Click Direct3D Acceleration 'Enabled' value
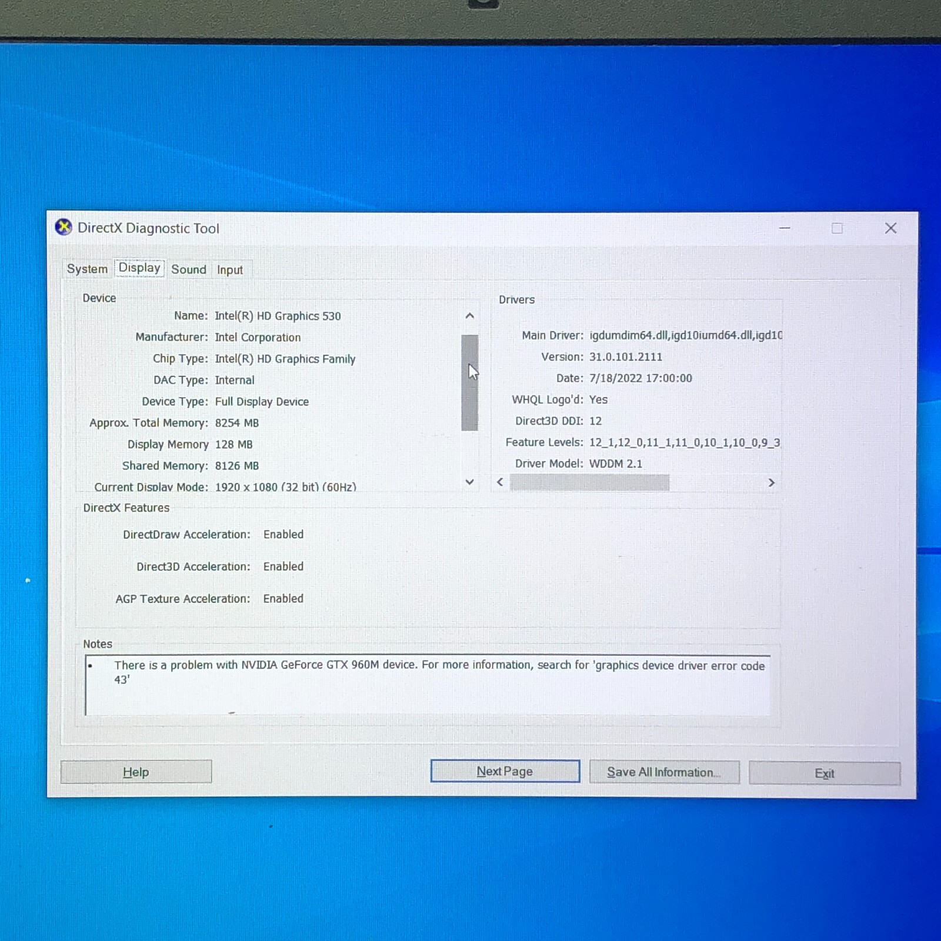The image size is (941, 941). (x=283, y=566)
